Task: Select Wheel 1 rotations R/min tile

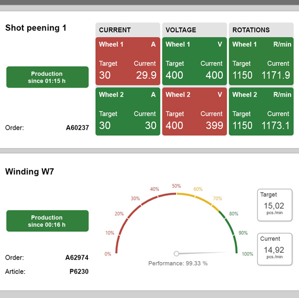Action: click(x=261, y=61)
